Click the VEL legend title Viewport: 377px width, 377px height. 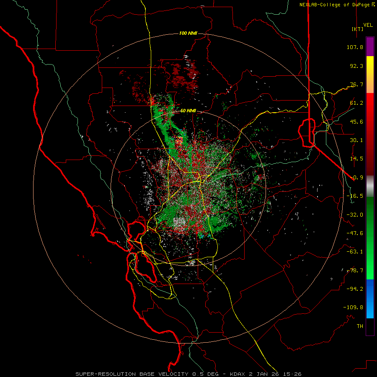point(368,25)
